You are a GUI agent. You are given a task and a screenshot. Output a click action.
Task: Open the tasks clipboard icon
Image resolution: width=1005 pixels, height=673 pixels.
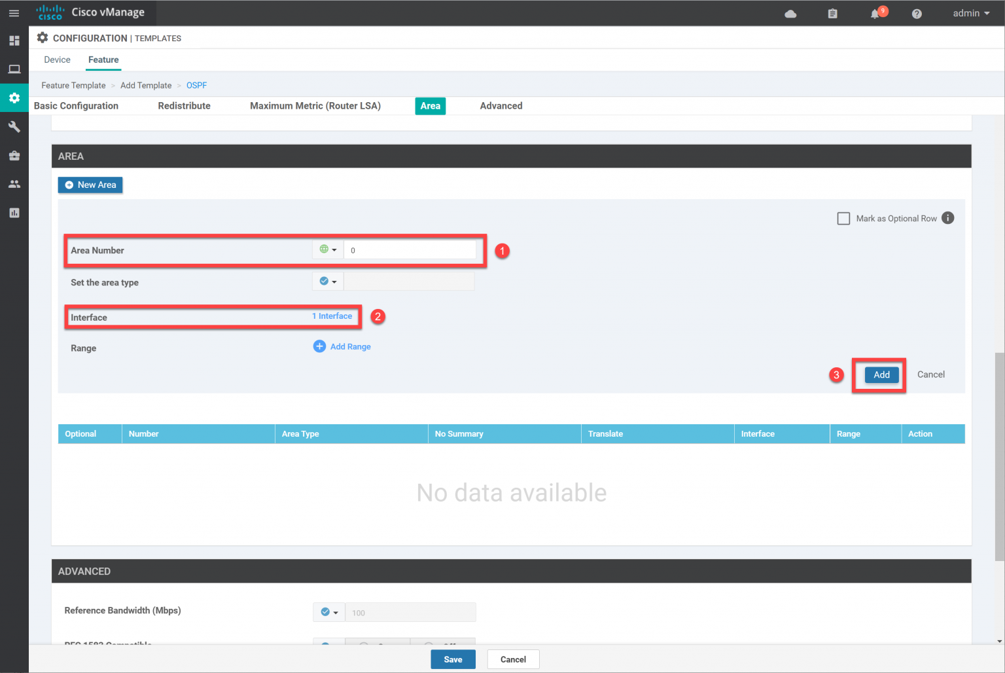832,13
